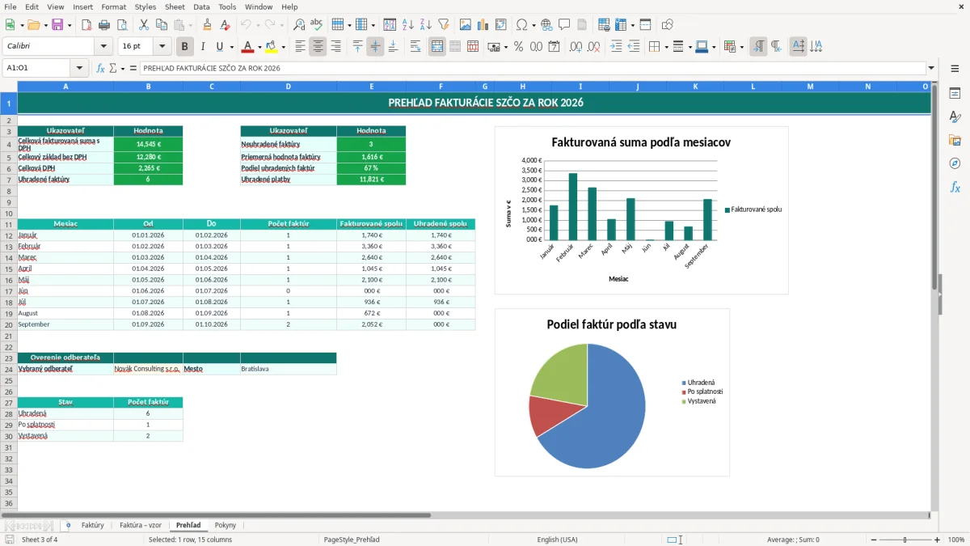Print the spreadsheet using the printer icon
This screenshot has width=970, height=546.
click(103, 25)
